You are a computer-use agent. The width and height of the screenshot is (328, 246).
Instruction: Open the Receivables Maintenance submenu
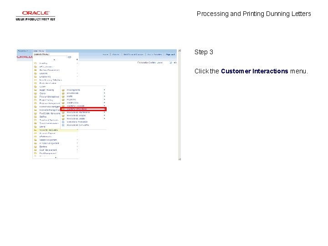coord(78,113)
